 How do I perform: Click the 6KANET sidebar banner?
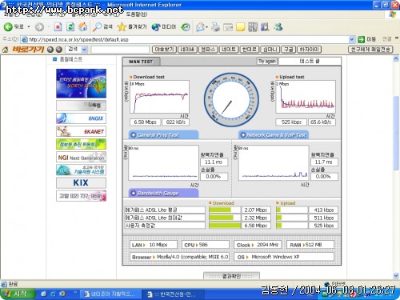click(81, 131)
